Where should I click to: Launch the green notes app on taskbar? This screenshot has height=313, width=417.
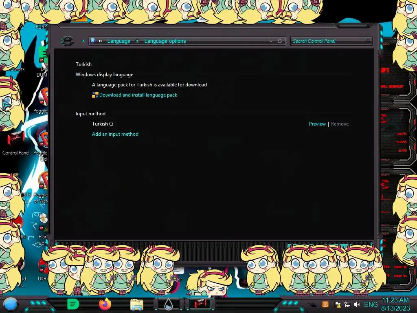[73, 304]
